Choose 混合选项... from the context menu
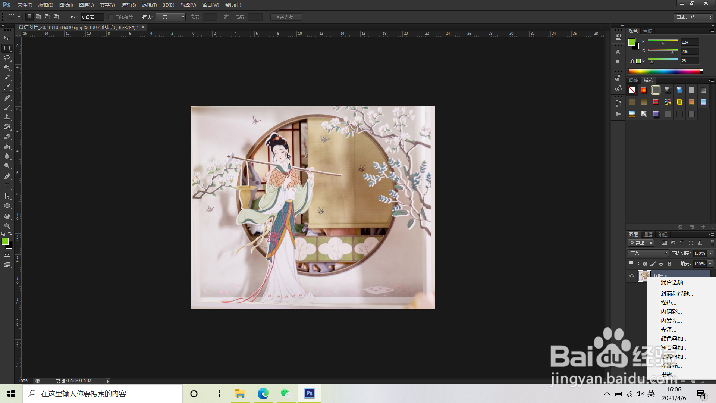The height and width of the screenshot is (403, 716). pos(674,282)
